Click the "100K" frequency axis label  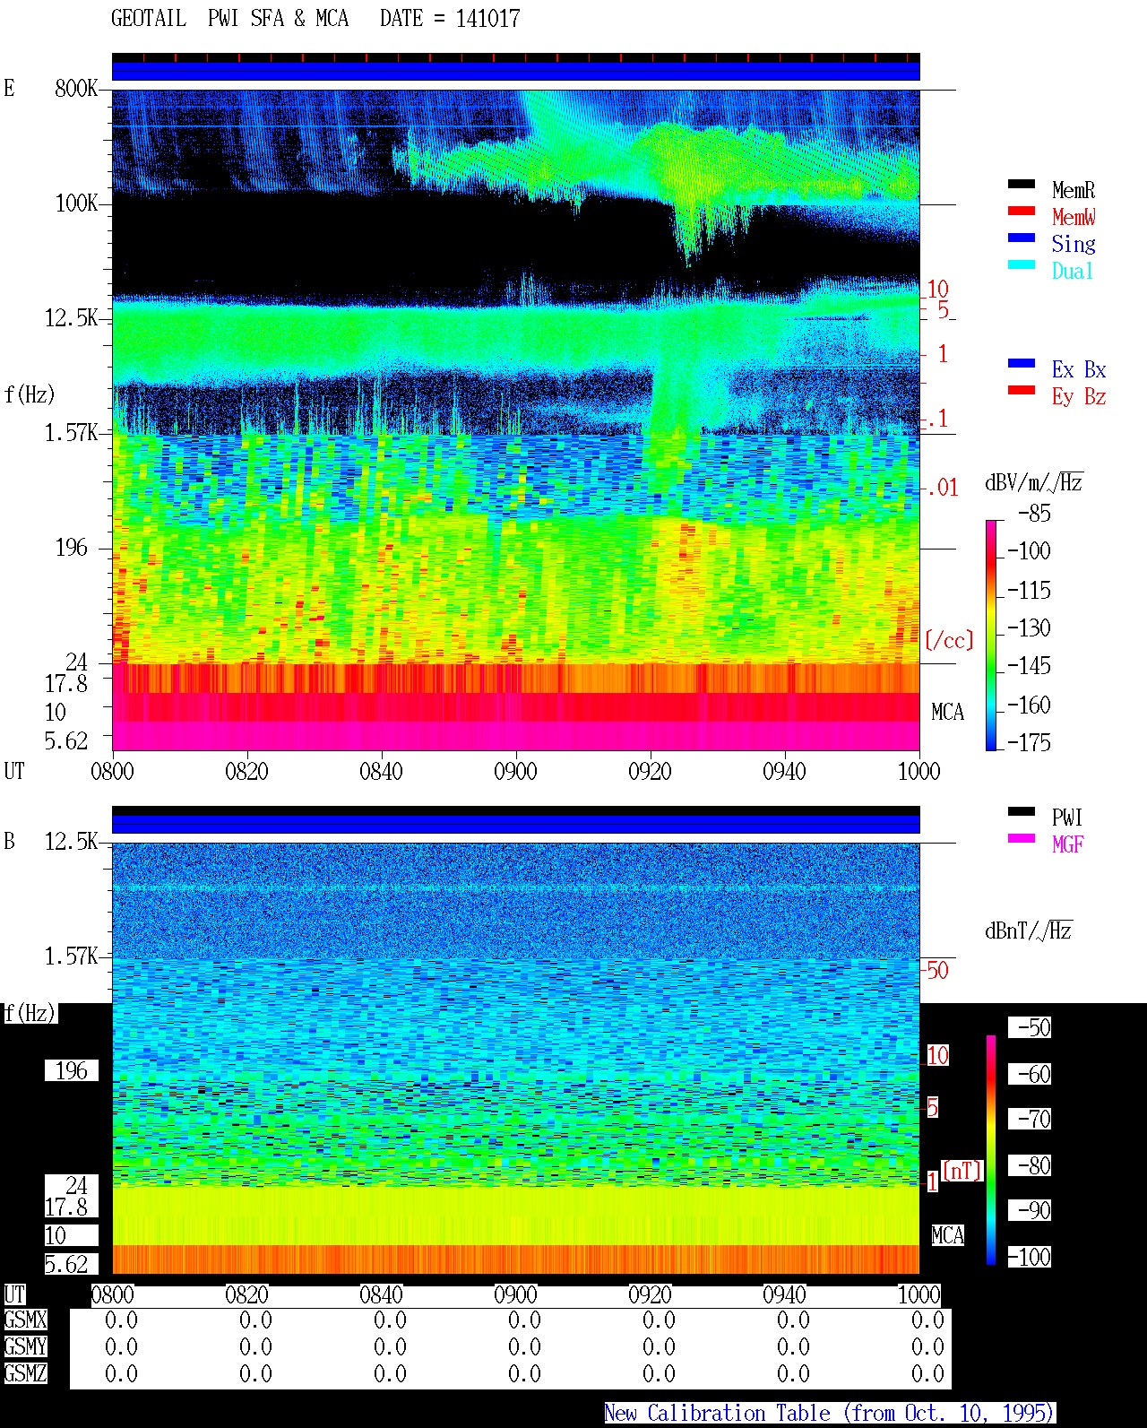76,203
